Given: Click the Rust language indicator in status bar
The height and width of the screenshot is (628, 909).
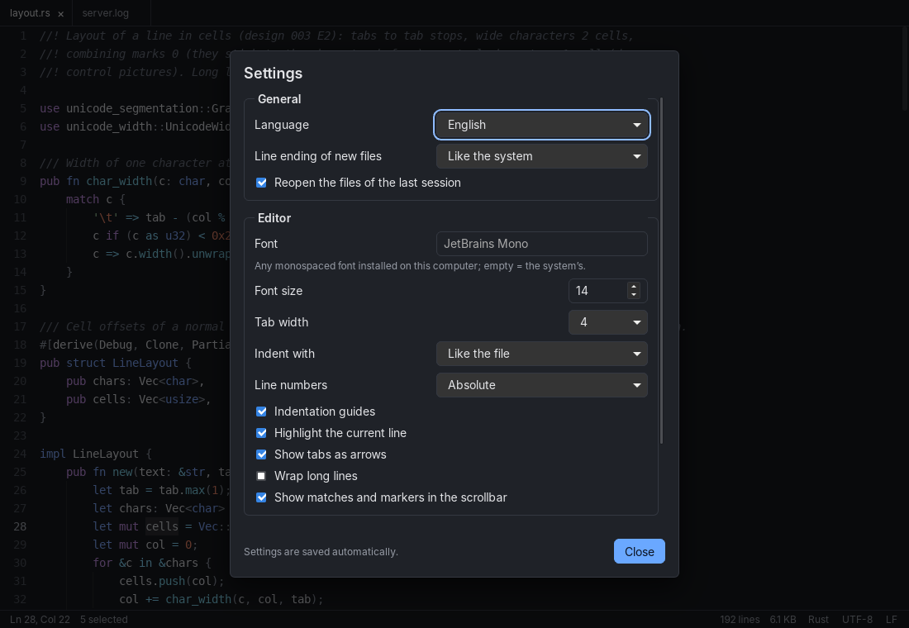Looking at the screenshot, I should coord(818,619).
